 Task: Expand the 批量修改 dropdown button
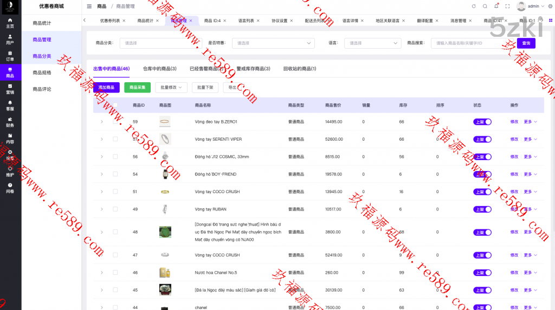pyautogui.click(x=171, y=87)
